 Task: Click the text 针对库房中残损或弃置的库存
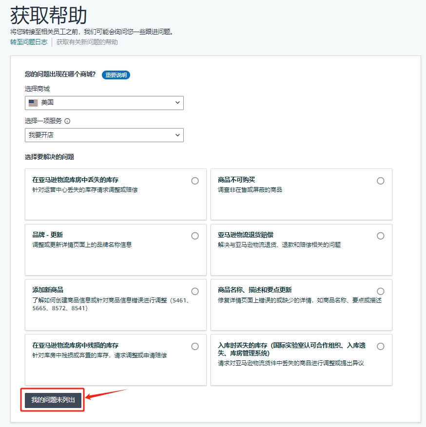[x=70, y=355]
